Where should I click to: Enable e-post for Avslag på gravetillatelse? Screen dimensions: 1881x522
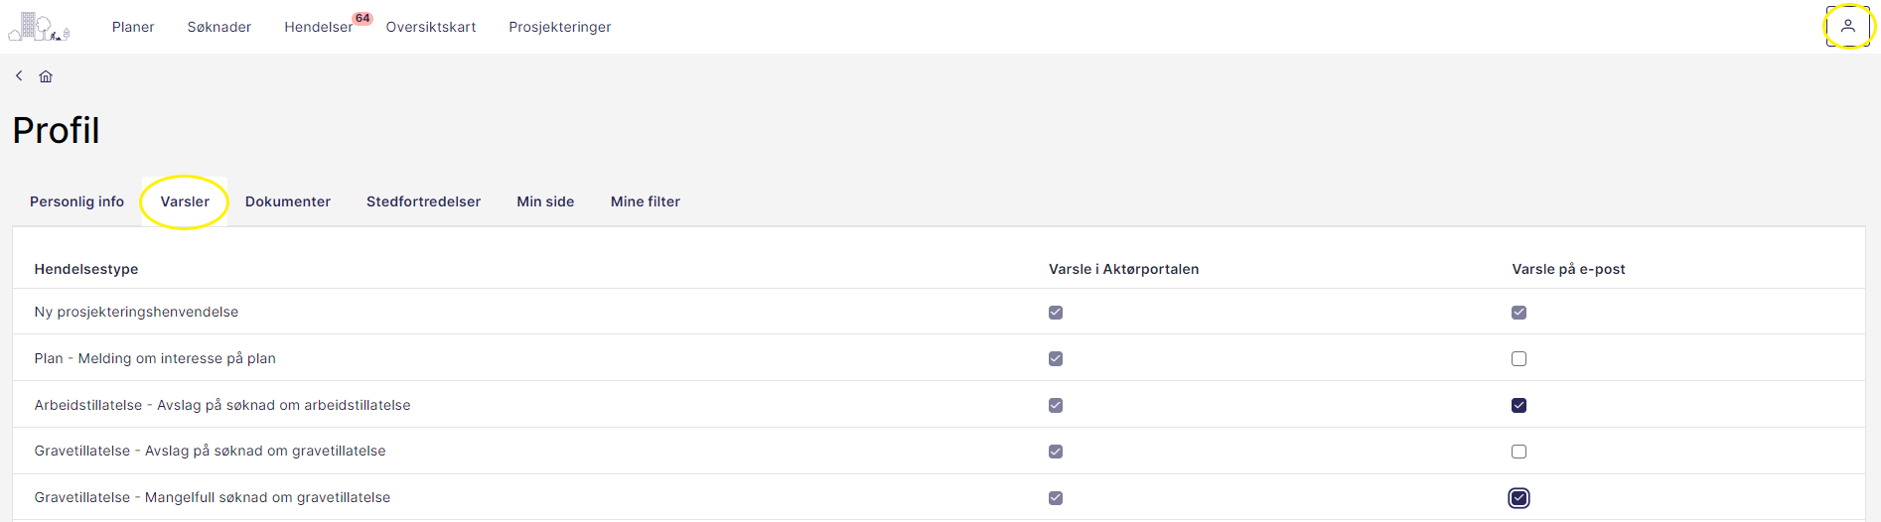pyautogui.click(x=1519, y=452)
